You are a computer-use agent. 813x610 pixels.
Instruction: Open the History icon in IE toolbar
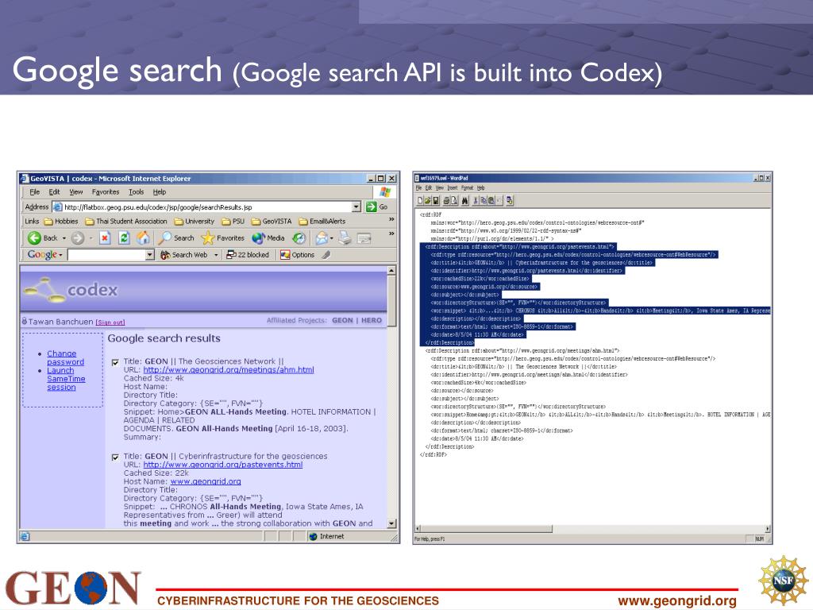point(299,238)
